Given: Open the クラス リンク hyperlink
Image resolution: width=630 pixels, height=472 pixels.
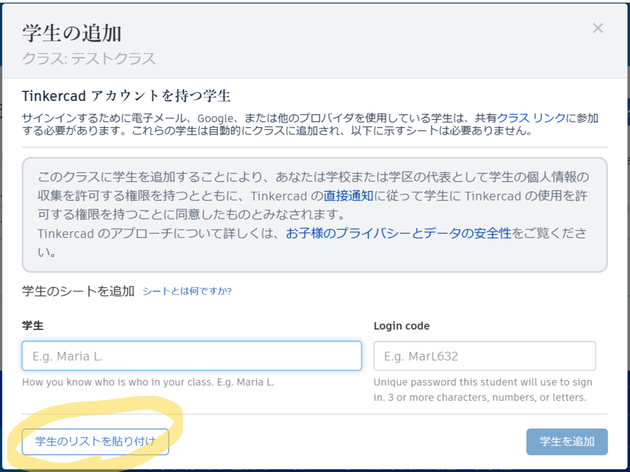Looking at the screenshot, I should [531, 118].
